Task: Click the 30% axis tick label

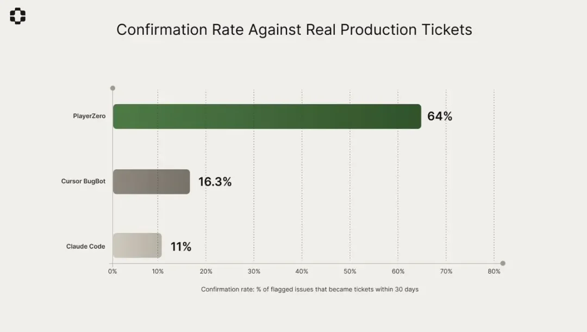Action: 254,271
